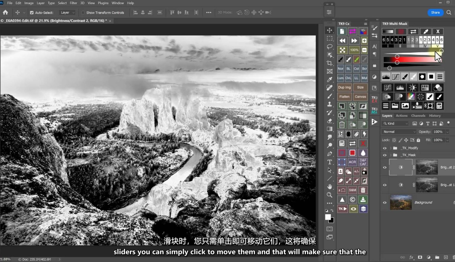Open the Auto-Select Layer dropdown
The image size is (455, 262).
pyautogui.click(x=68, y=13)
